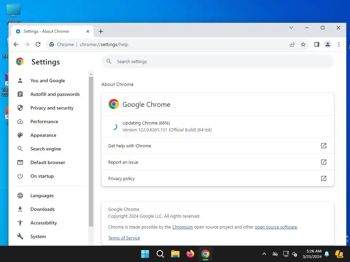The image size is (350, 262).
Task: Reload the Chrome settings page
Action: [38, 44]
